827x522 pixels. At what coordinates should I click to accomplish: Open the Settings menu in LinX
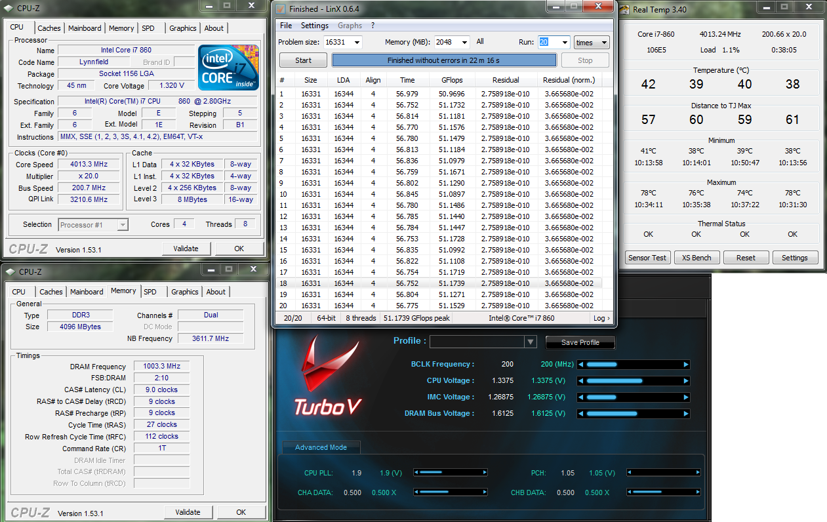tap(315, 26)
